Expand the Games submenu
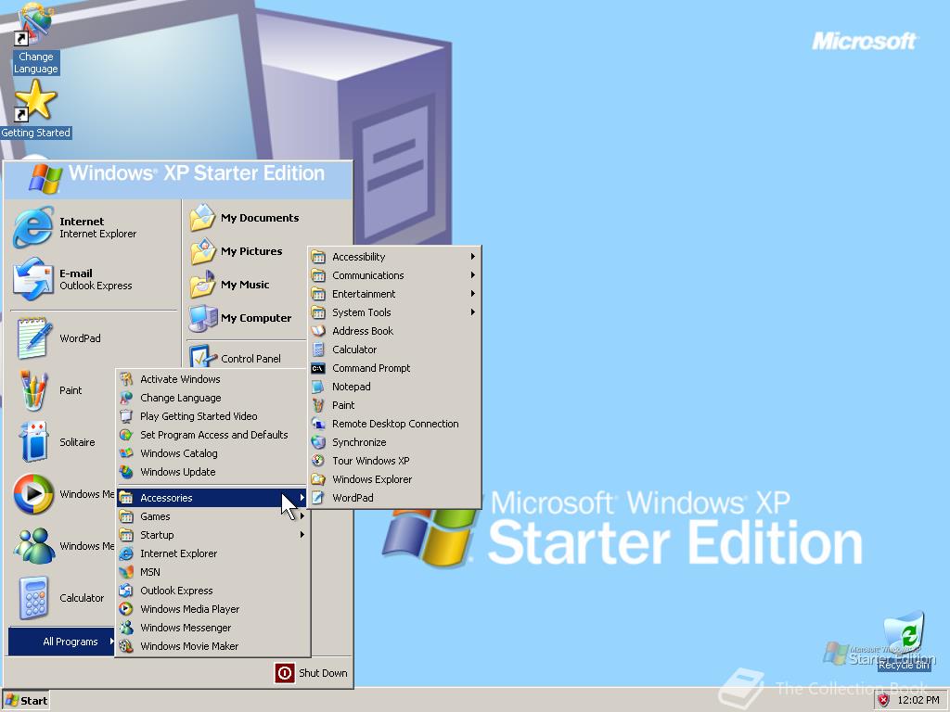Viewport: 950px width, 712px height. click(212, 516)
